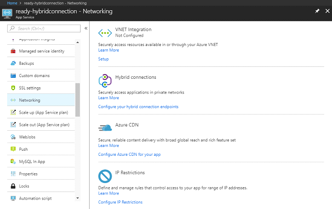Image resolution: width=332 pixels, height=209 pixels.
Task: Click in the Search (Ctrl+/) field
Action: [x=44, y=29]
